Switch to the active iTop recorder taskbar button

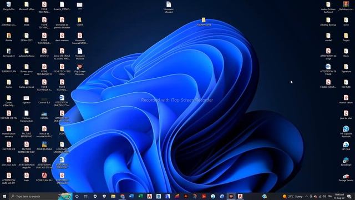pyautogui.click(x=231, y=196)
